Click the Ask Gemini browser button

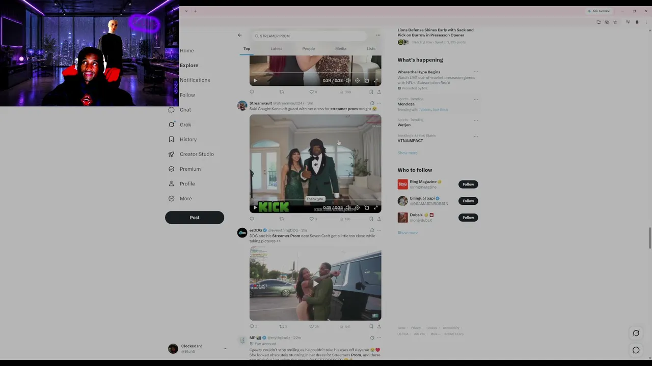(x=599, y=11)
